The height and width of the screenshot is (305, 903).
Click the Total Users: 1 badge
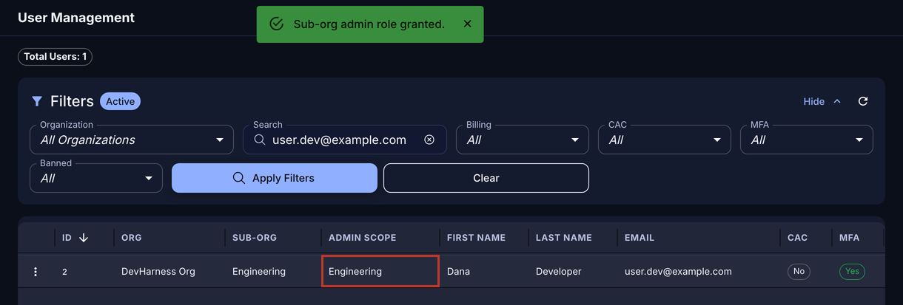click(56, 57)
